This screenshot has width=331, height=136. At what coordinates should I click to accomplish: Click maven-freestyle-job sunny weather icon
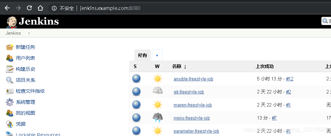point(157,105)
